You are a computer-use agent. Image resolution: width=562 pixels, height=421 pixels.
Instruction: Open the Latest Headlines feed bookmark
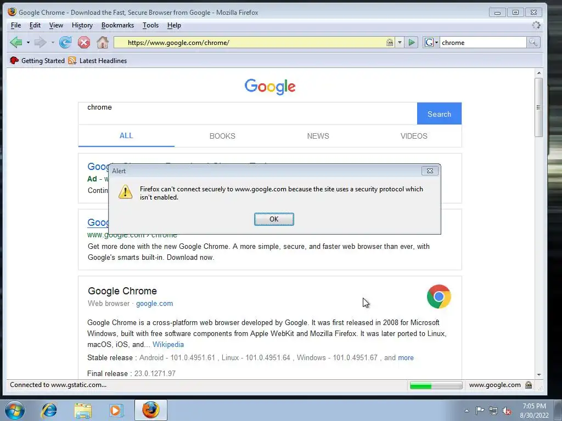pos(98,60)
